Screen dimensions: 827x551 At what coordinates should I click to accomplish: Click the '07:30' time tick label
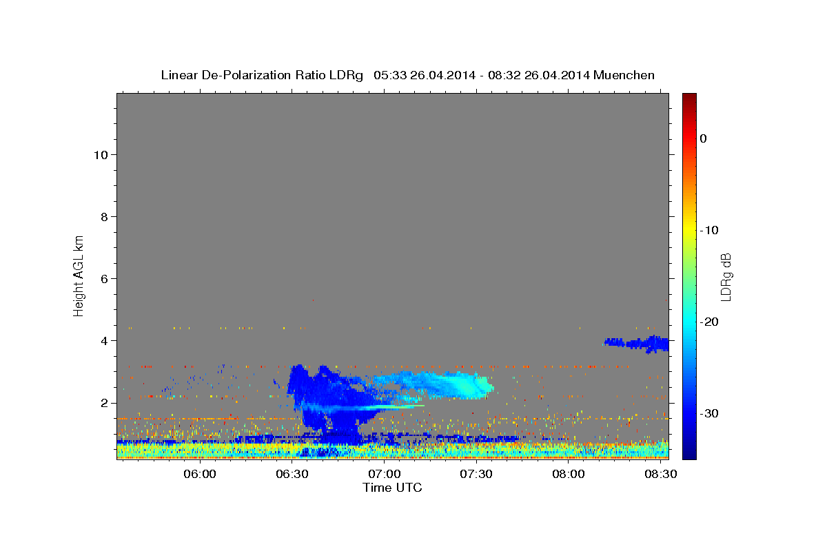coord(476,475)
